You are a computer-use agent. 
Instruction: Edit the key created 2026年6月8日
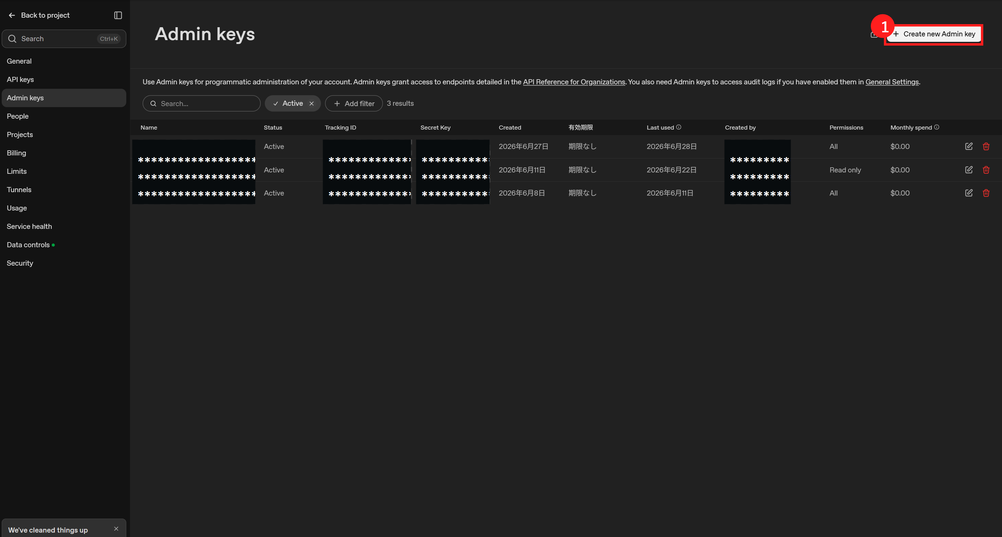[x=969, y=193]
